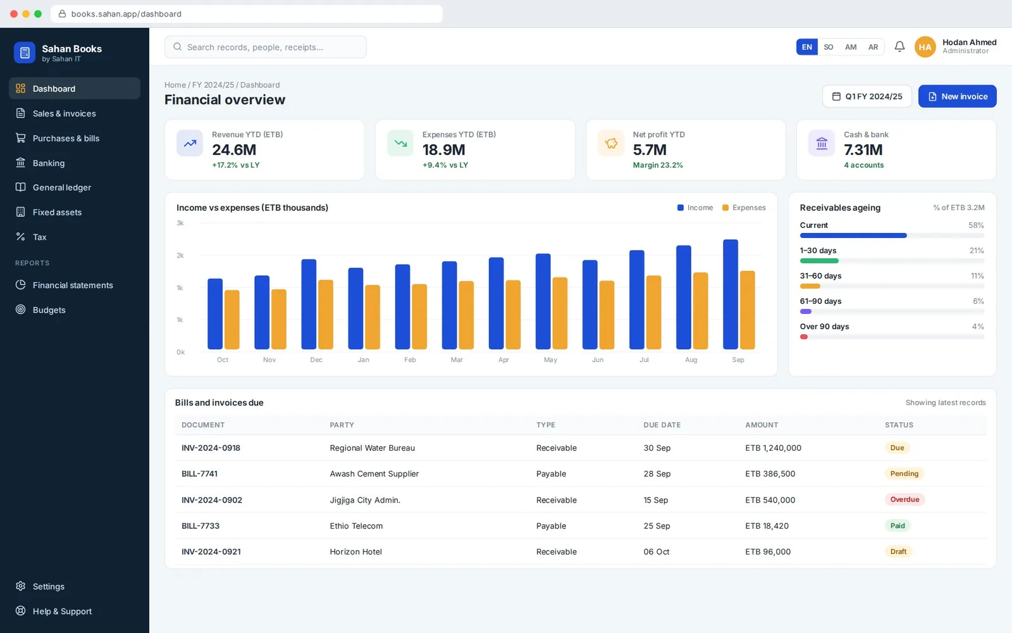The width and height of the screenshot is (1012, 633).
Task: Click amount ETB 386,500
Action: [x=770, y=473]
